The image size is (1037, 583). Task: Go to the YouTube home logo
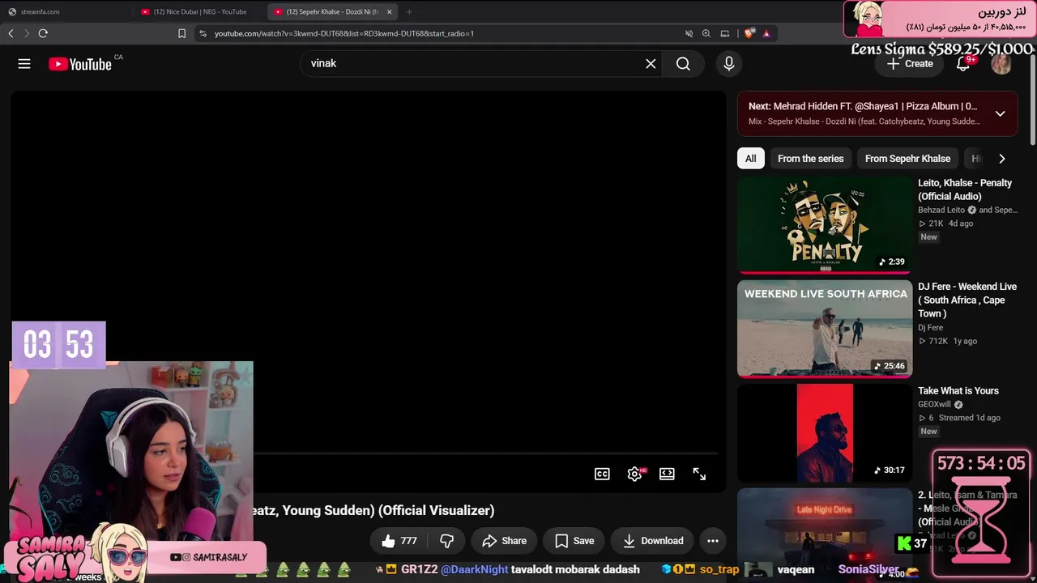pos(80,64)
